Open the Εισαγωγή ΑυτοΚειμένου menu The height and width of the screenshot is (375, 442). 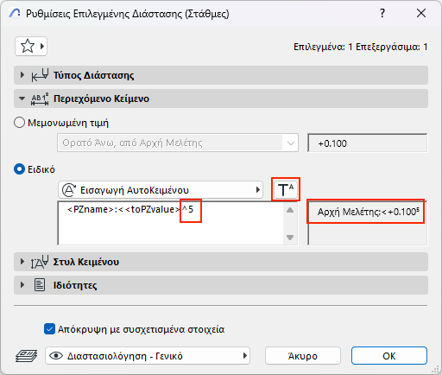161,190
